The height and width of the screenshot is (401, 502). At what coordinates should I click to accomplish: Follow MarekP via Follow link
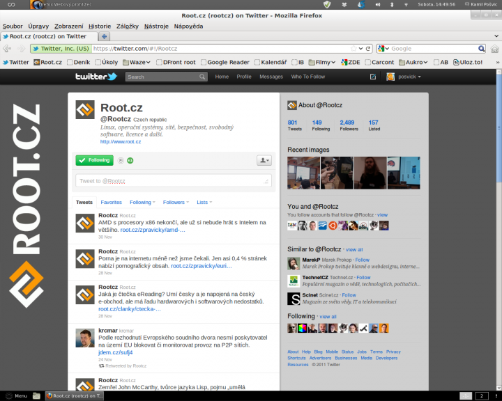(362, 260)
